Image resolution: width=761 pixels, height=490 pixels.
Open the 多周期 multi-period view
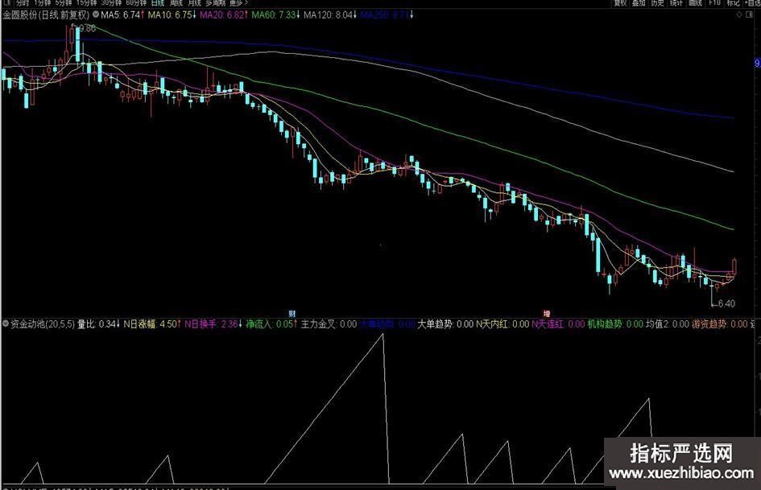point(215,2)
